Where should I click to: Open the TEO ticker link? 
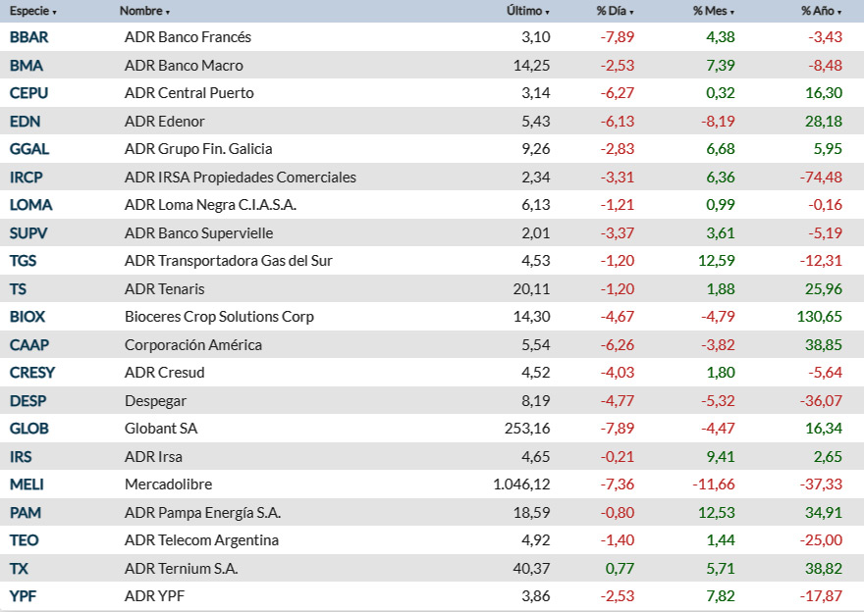[24, 540]
